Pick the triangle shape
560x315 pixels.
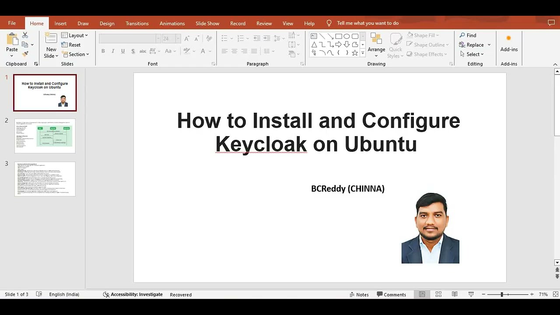(x=314, y=45)
